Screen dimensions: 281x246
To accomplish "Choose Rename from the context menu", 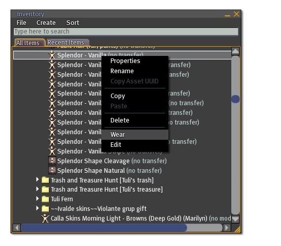I will tap(122, 71).
